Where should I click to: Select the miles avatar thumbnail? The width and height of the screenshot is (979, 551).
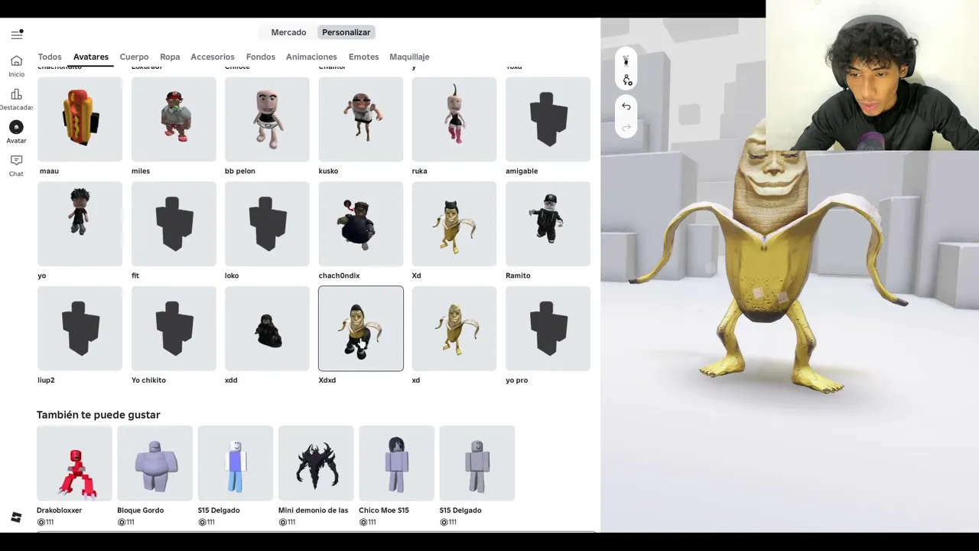[174, 119]
